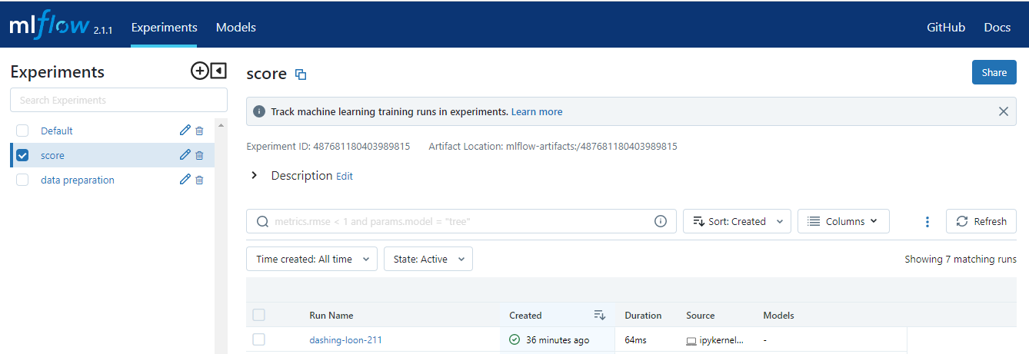The width and height of the screenshot is (1029, 354).
Task: Check the data preparation experiment checkbox
Action: pos(22,180)
